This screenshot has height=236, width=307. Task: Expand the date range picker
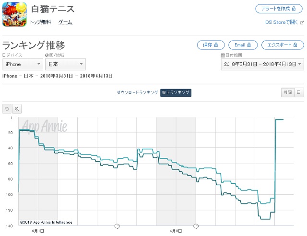262,64
